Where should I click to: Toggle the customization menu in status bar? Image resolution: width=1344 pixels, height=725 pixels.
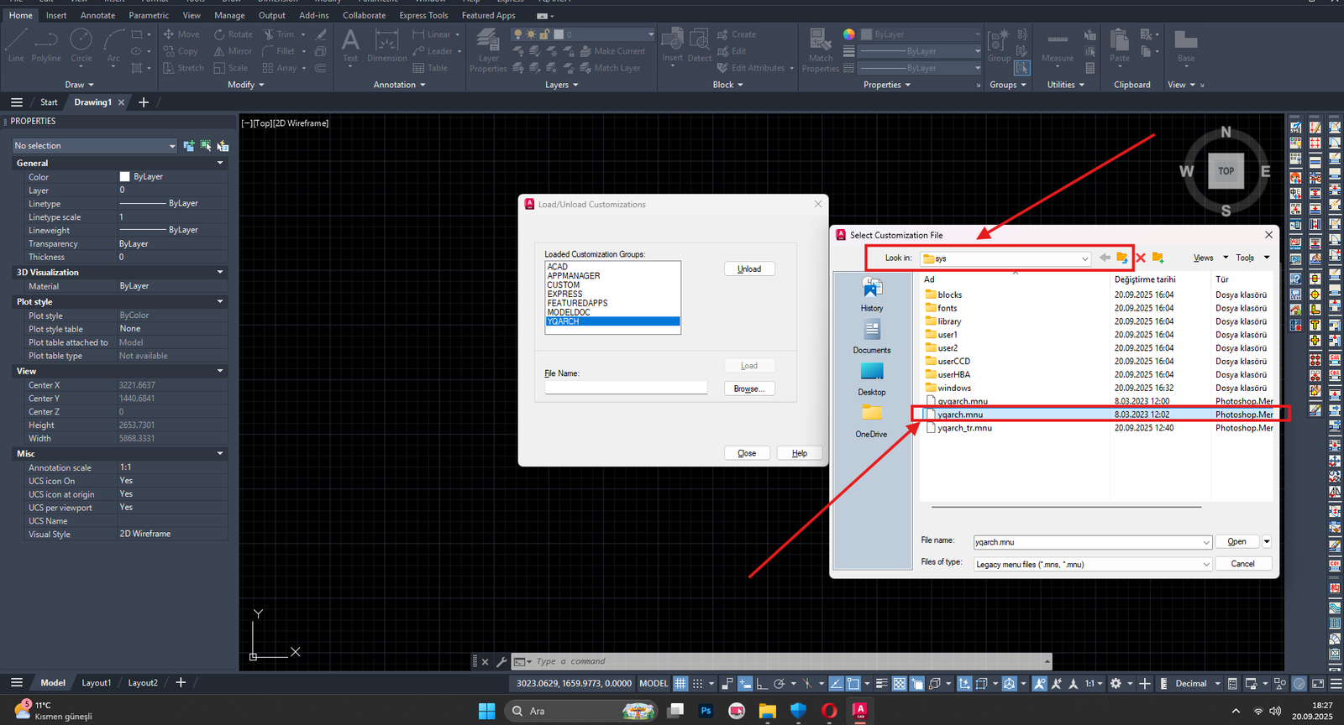coord(1336,684)
